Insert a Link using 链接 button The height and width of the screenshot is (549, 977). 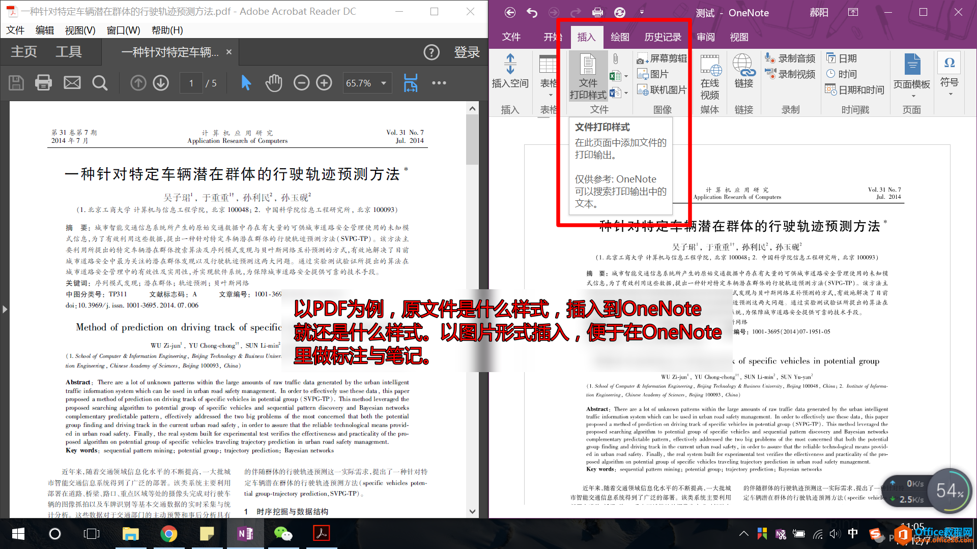point(743,71)
